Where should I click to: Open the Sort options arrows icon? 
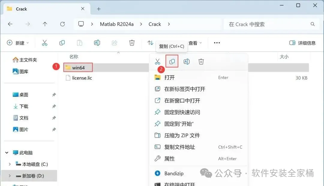tap(150, 43)
